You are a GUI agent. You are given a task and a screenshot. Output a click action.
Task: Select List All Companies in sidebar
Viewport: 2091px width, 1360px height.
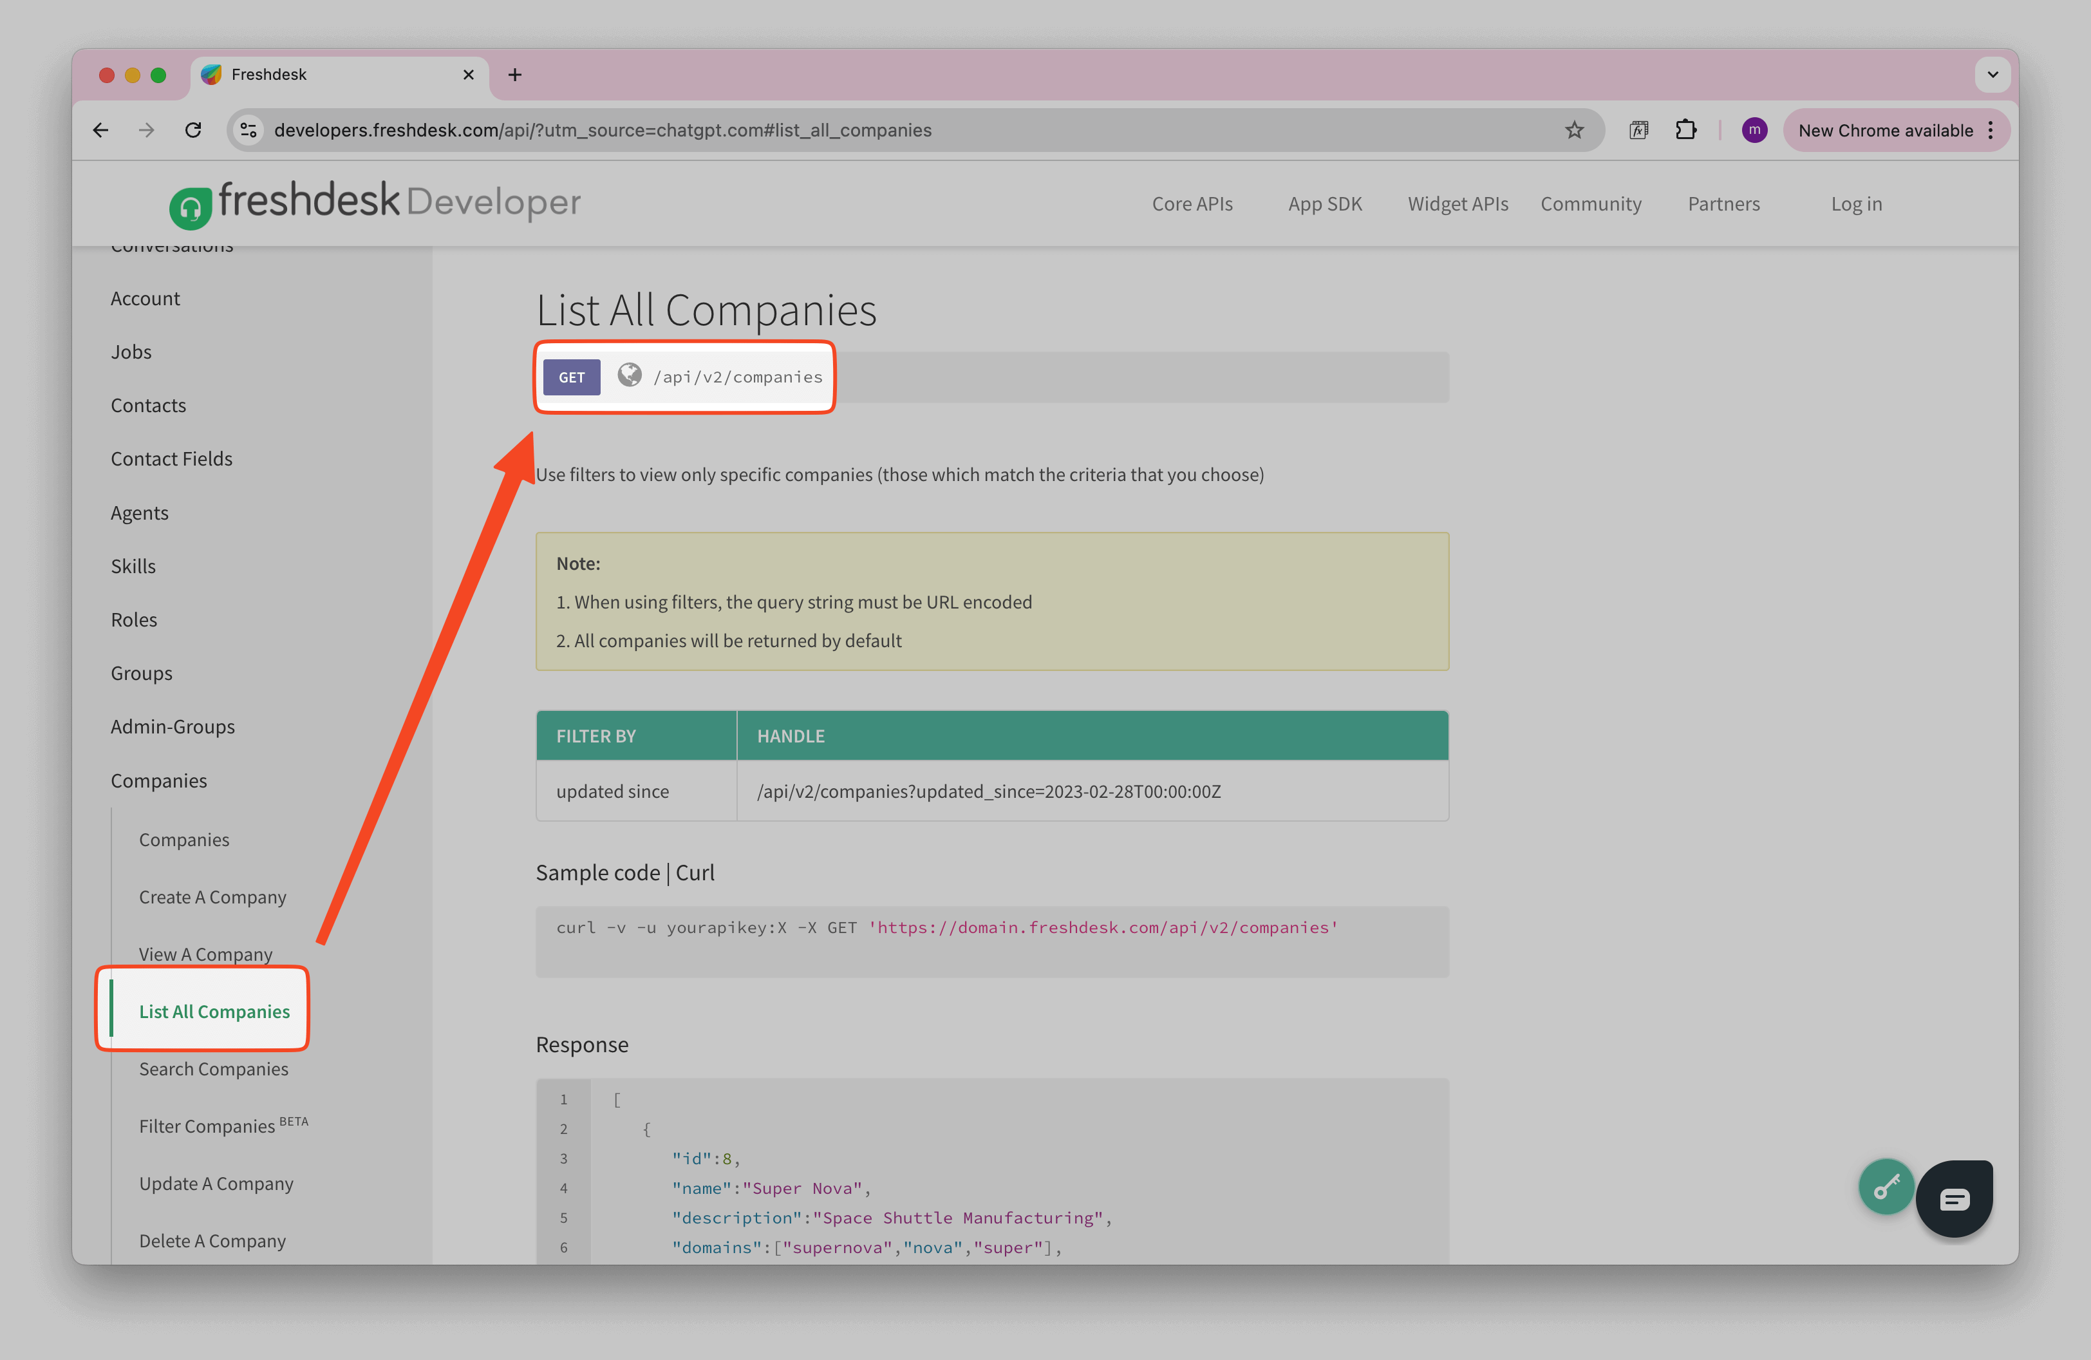pos(214,1011)
